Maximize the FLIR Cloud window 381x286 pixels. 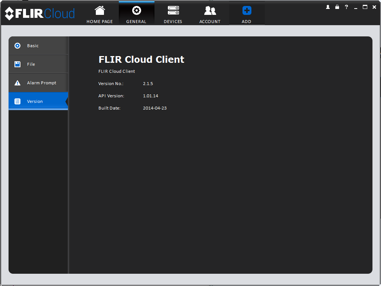click(x=365, y=7)
